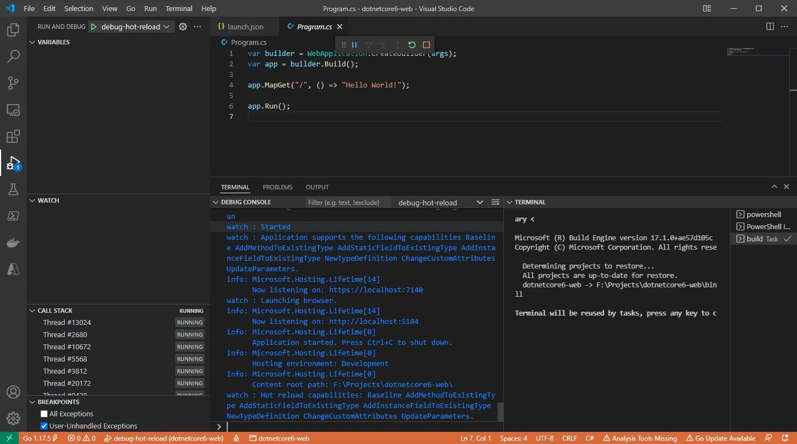Restart the debug session
The height and width of the screenshot is (444, 797).
pos(412,45)
